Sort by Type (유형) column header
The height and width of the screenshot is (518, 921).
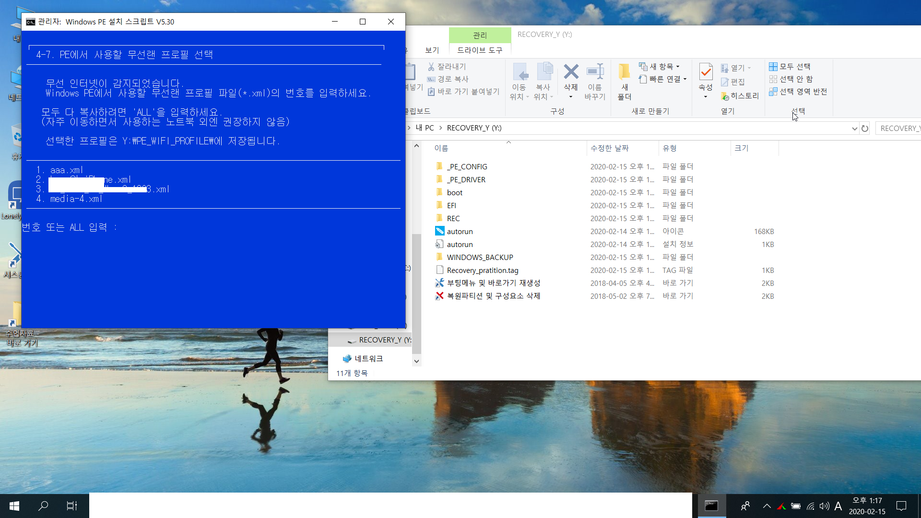click(694, 148)
